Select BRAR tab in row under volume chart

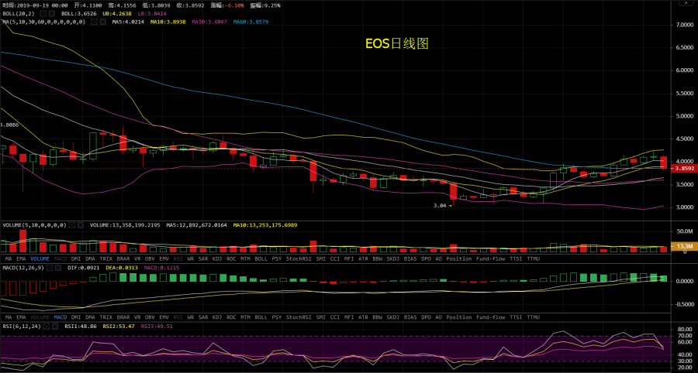[x=123, y=258]
